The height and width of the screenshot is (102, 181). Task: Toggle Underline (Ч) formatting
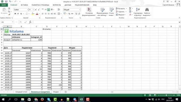[x=21, y=14]
